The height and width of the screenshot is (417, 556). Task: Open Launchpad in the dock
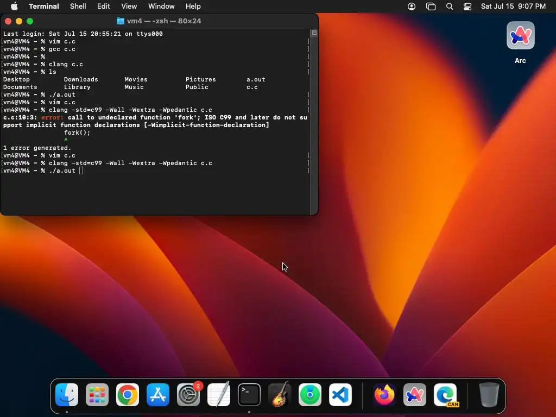point(97,395)
